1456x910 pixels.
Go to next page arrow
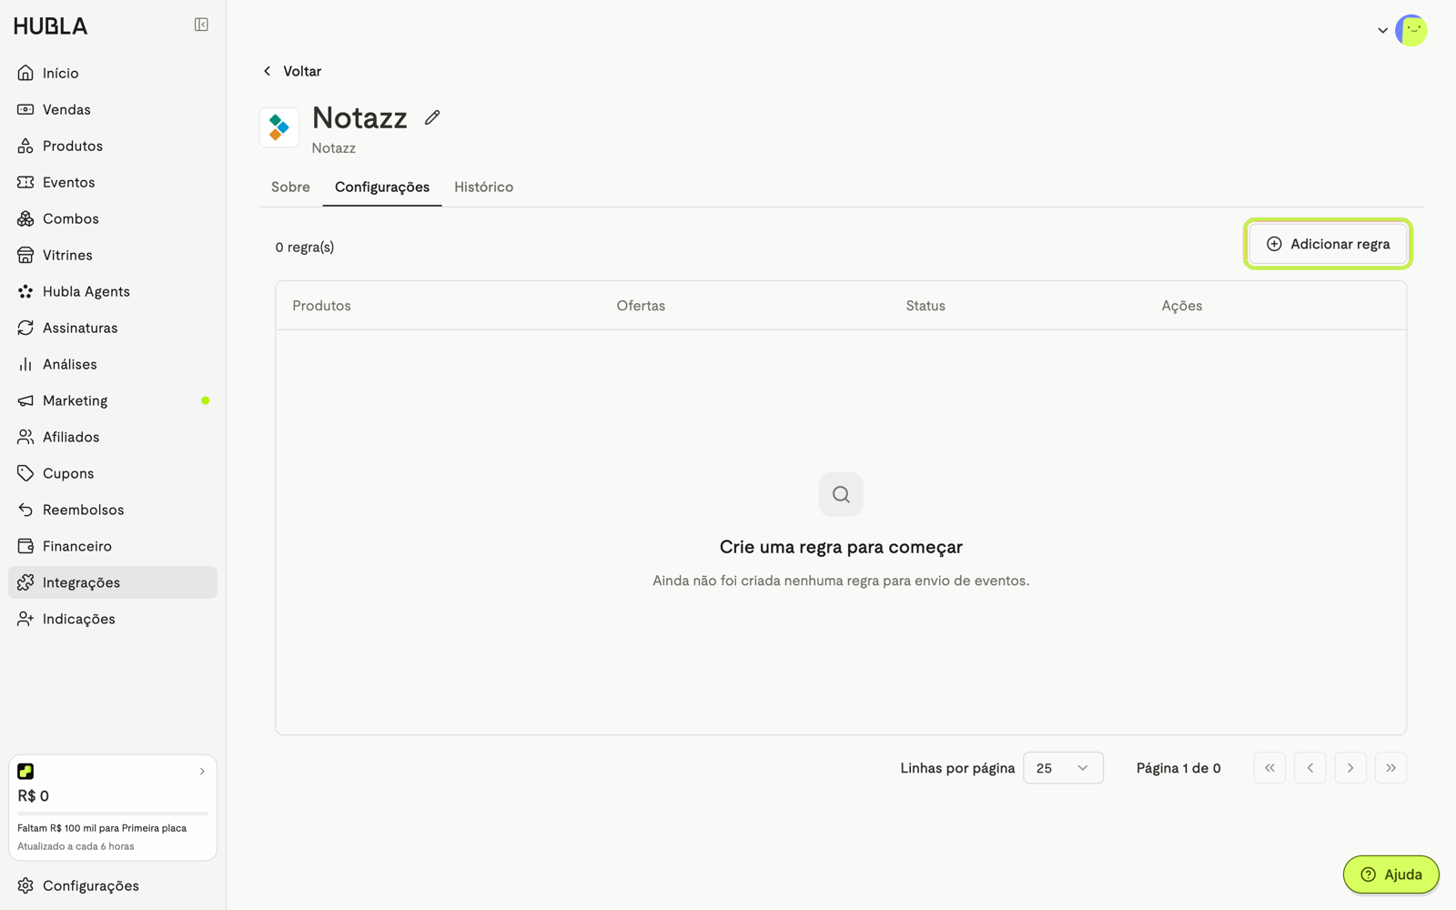[x=1350, y=768]
